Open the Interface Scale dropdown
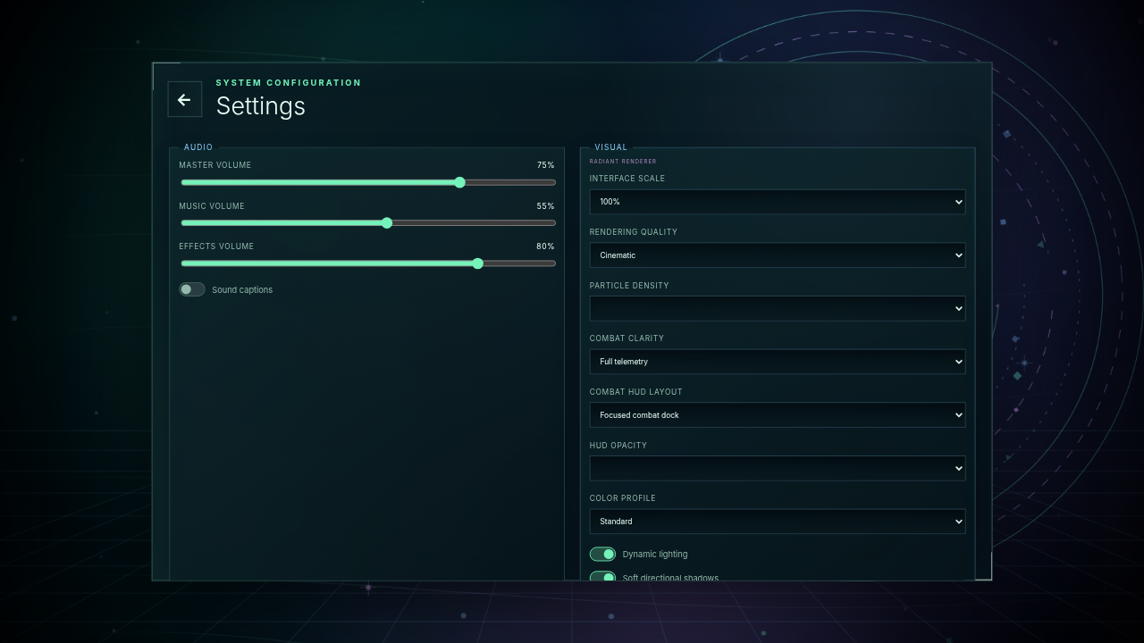Viewport: 1144px width, 643px height. [778, 202]
